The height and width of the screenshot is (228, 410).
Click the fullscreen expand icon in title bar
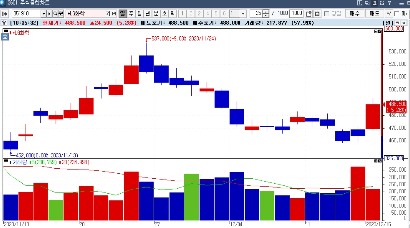tap(382, 3)
